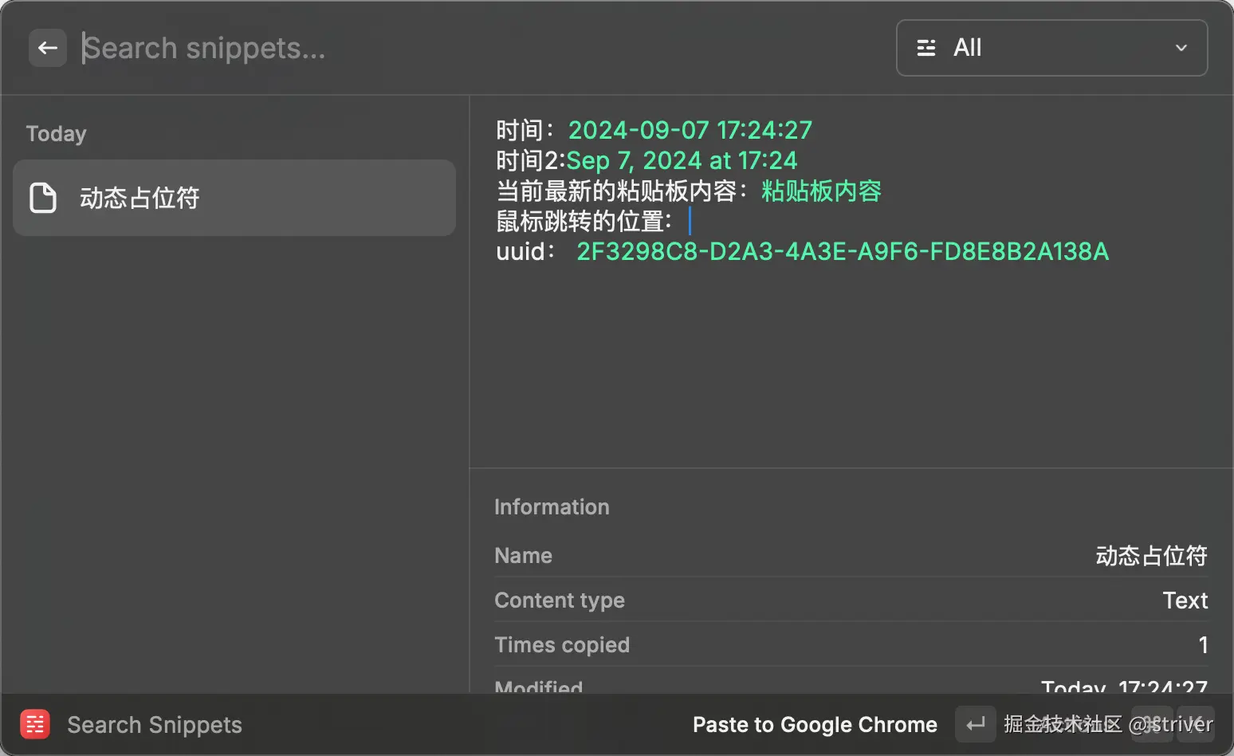Click the Command key icon in footer

click(1151, 724)
